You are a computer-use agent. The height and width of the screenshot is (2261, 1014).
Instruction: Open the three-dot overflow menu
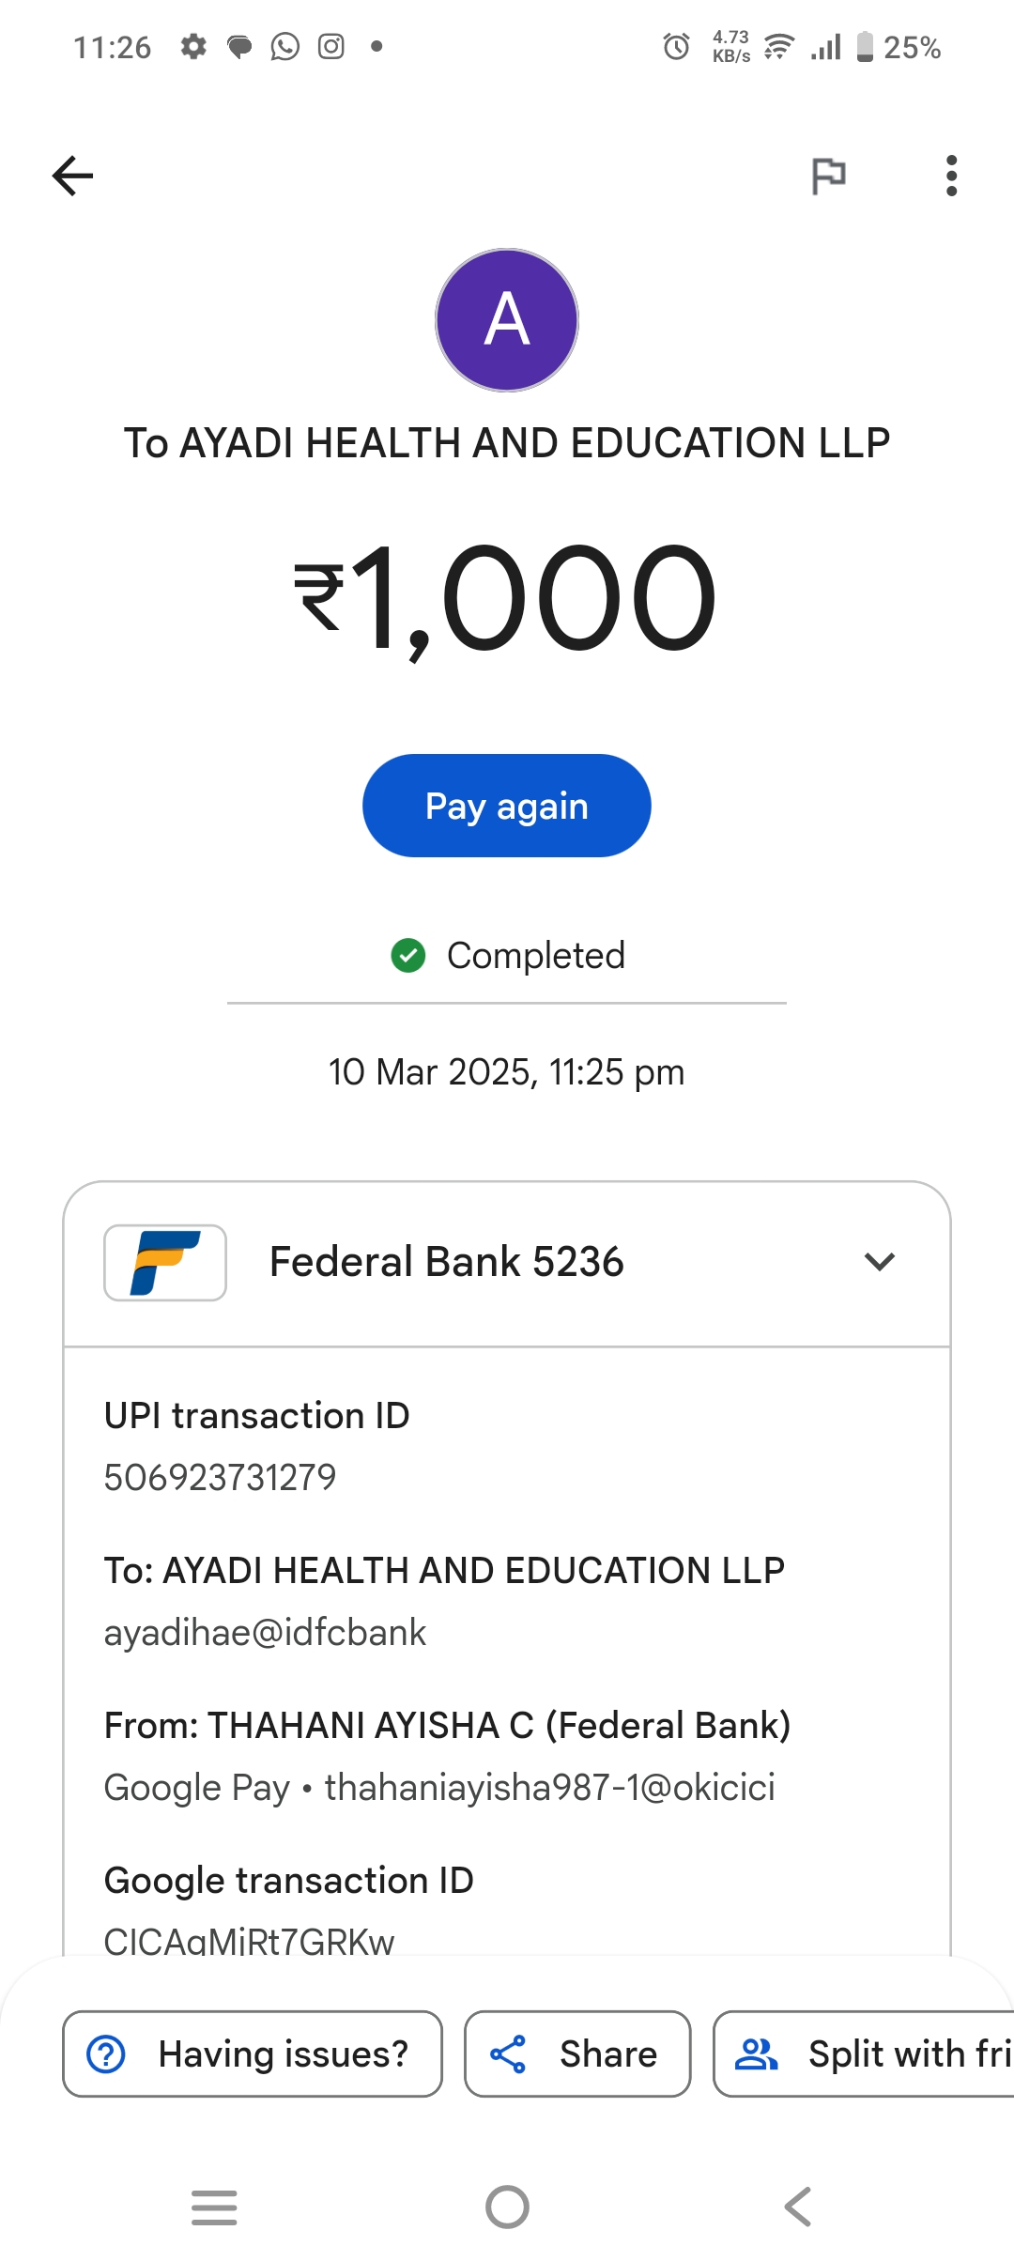[951, 176]
